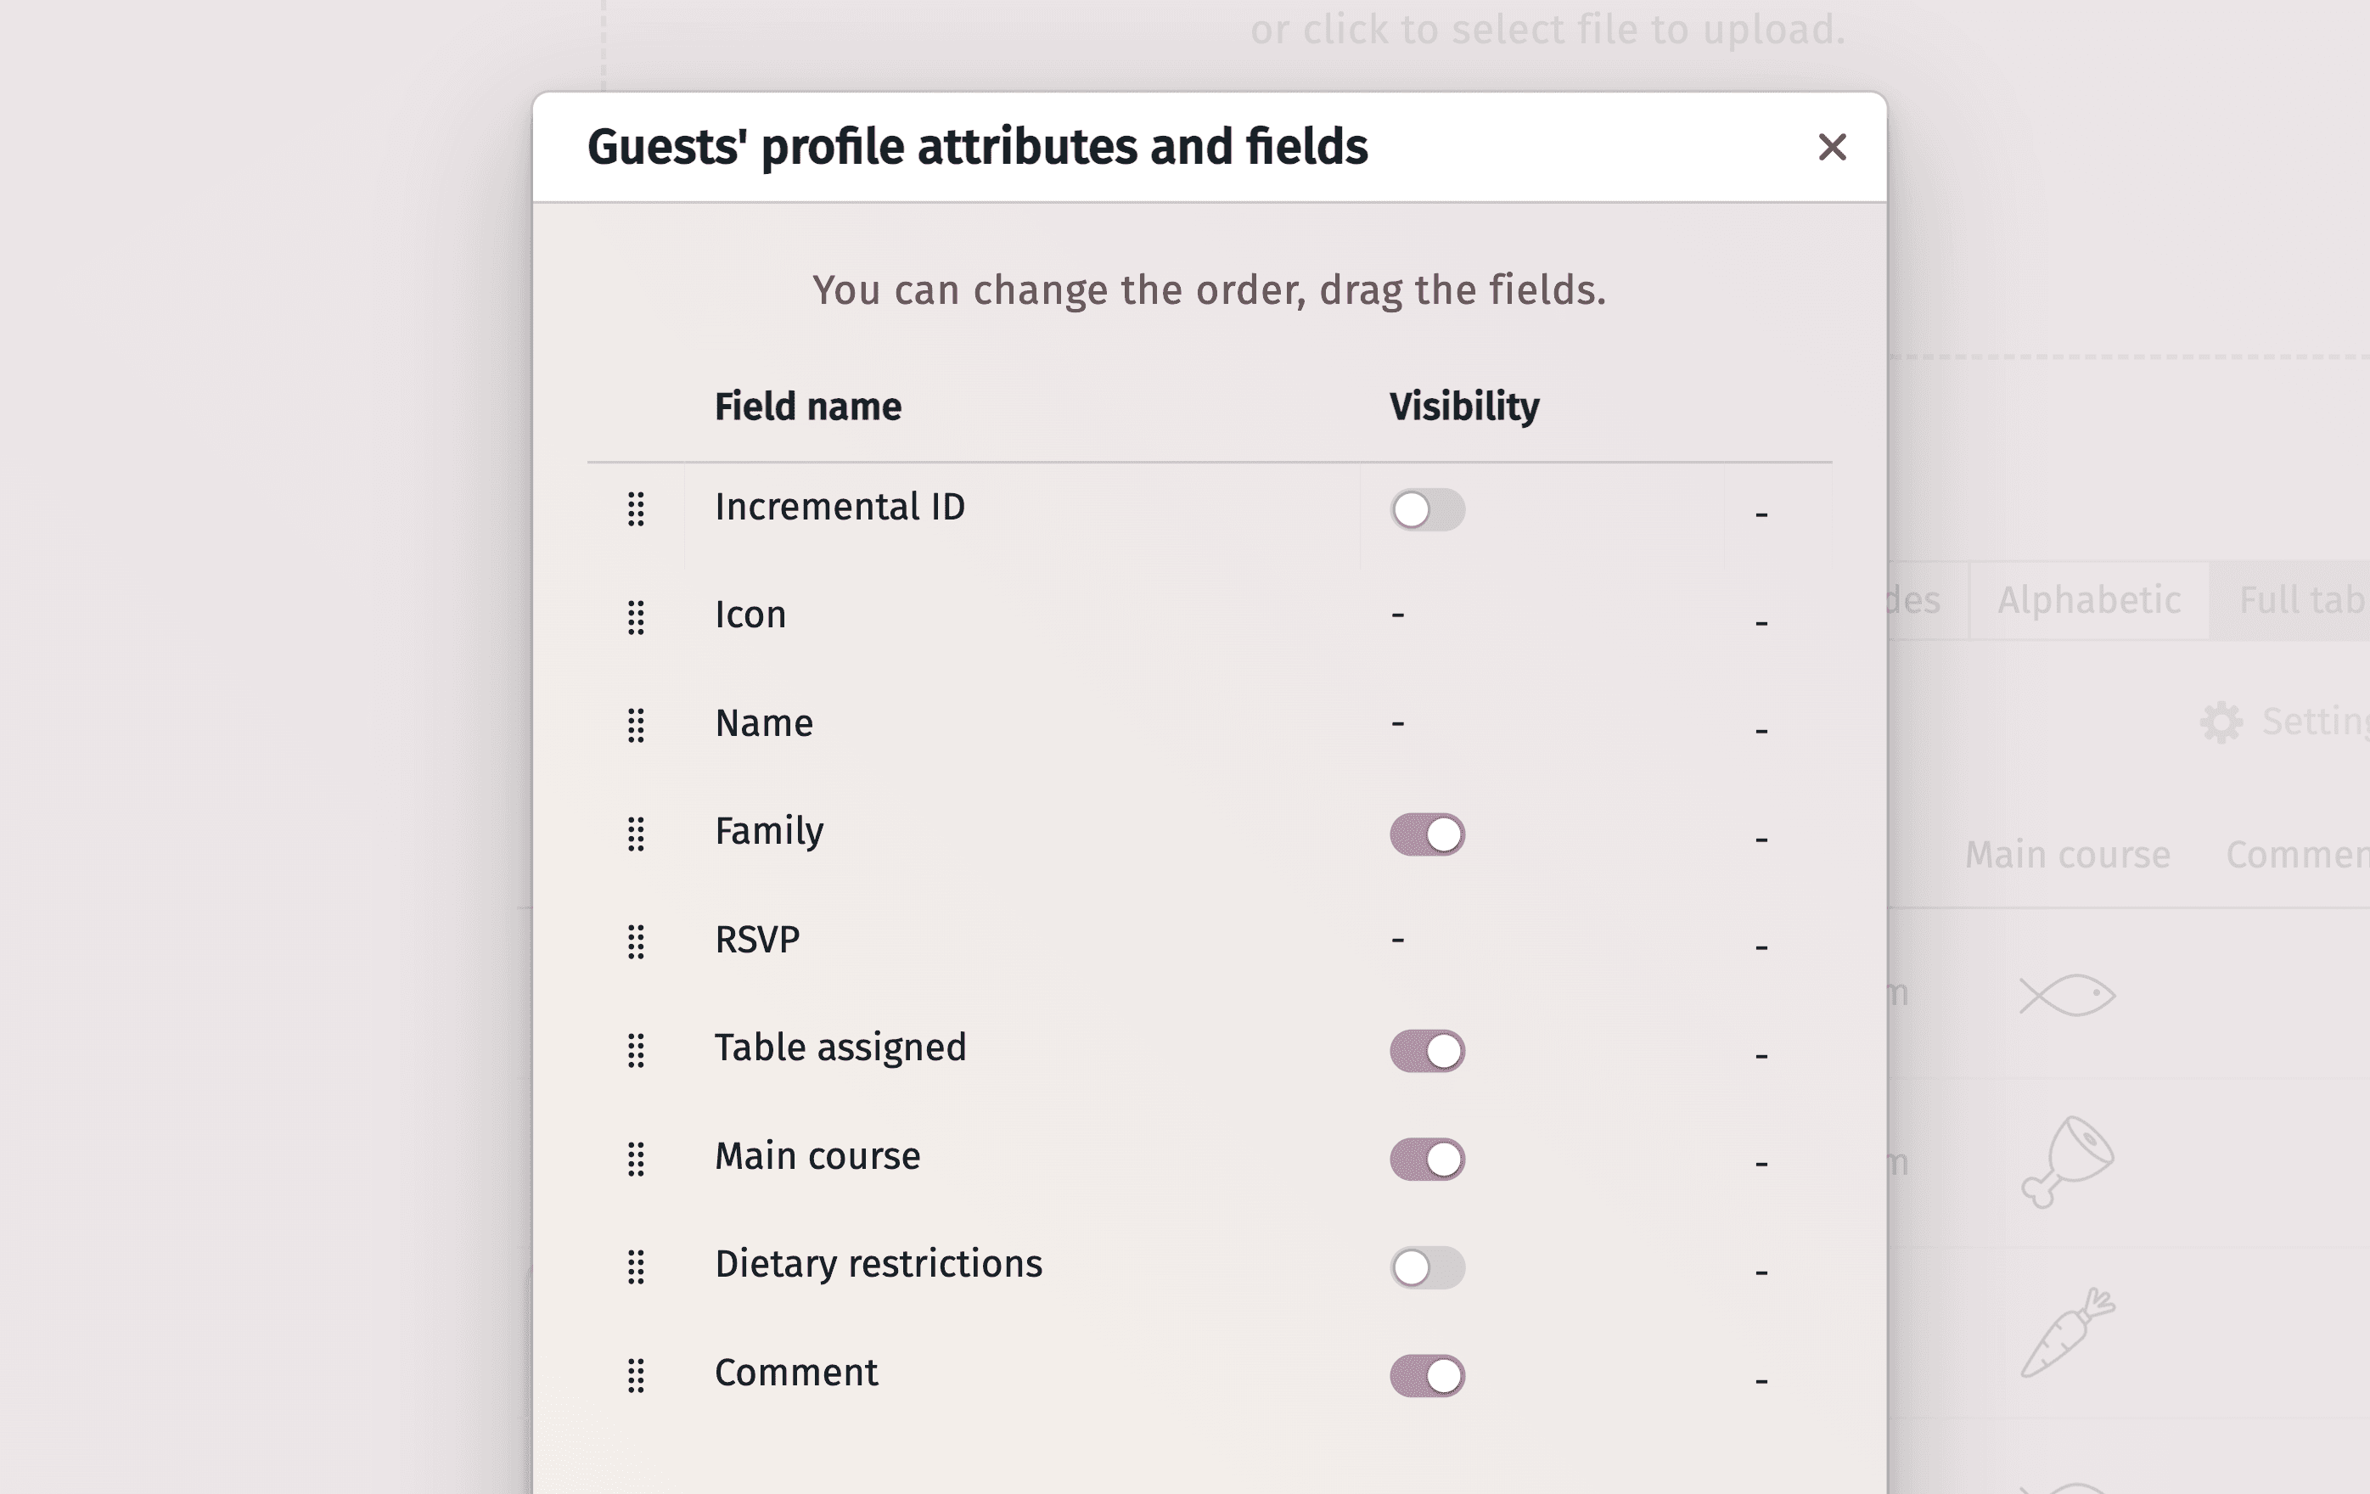Turn off Table assigned visibility
This screenshot has height=1494, width=2370.
[x=1427, y=1051]
